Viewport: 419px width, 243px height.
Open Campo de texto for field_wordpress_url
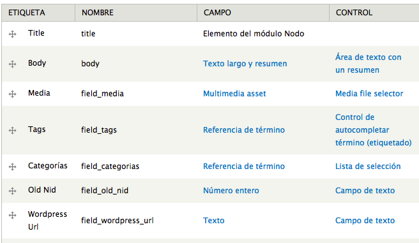coord(365,221)
